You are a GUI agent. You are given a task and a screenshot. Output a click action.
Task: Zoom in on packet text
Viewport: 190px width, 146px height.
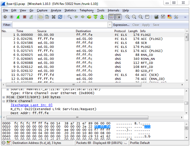click(x=127, y=17)
